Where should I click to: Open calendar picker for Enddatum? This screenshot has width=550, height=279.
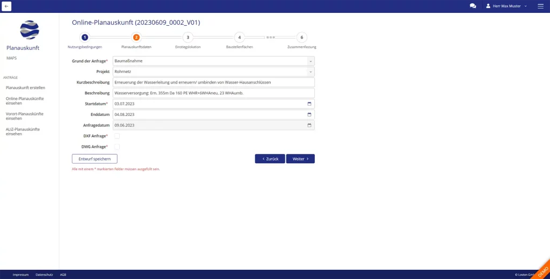coord(309,114)
